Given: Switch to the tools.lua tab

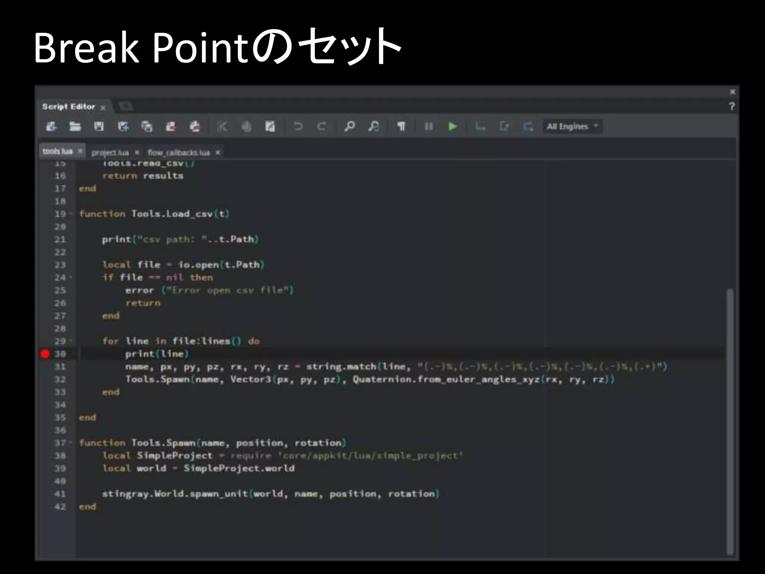Looking at the screenshot, I should tap(58, 151).
